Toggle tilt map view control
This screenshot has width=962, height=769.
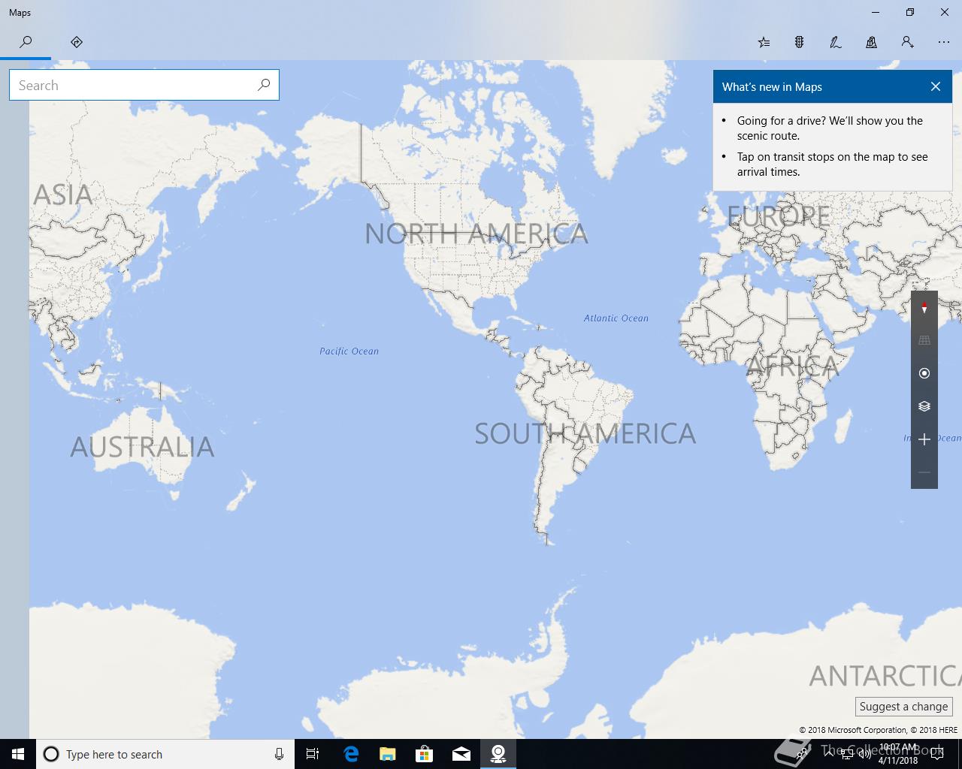pos(924,340)
